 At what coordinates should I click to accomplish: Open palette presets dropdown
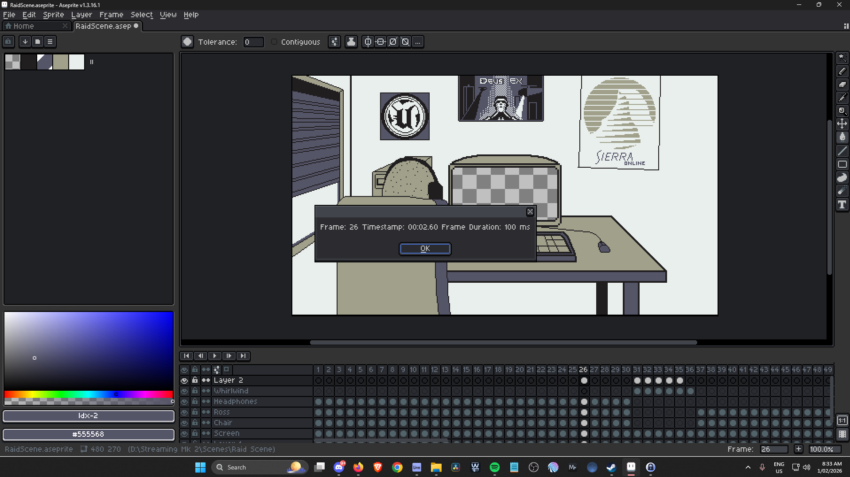[38, 42]
